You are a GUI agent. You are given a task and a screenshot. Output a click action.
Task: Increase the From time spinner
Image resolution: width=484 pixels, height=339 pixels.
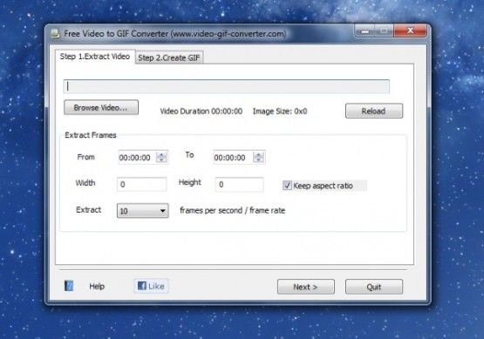pos(161,155)
